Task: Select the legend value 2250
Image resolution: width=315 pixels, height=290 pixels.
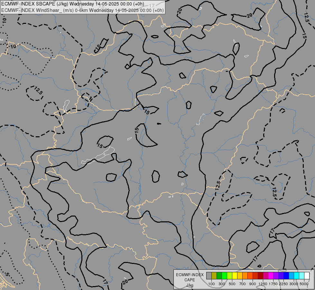Action: (x=283, y=284)
